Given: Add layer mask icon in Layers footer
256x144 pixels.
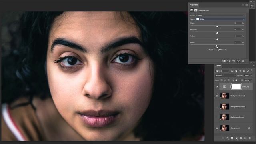Looking at the screenshot, I should pos(232,138).
